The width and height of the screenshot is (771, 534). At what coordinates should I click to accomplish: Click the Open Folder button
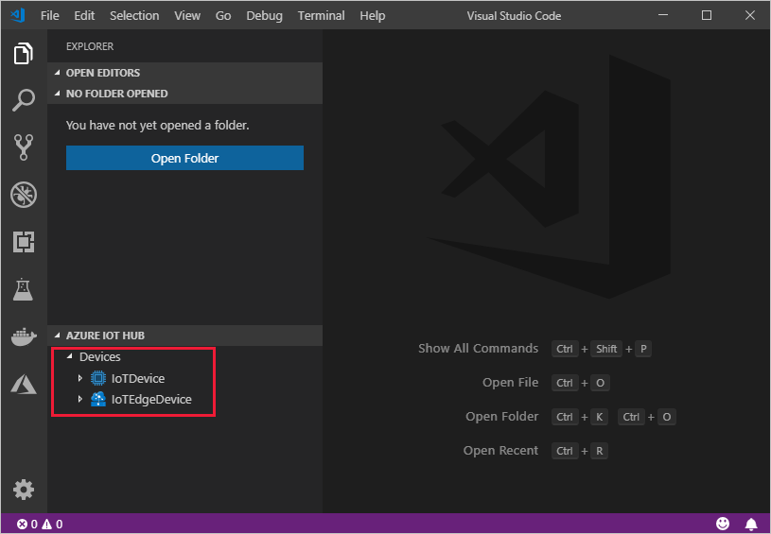(x=184, y=158)
